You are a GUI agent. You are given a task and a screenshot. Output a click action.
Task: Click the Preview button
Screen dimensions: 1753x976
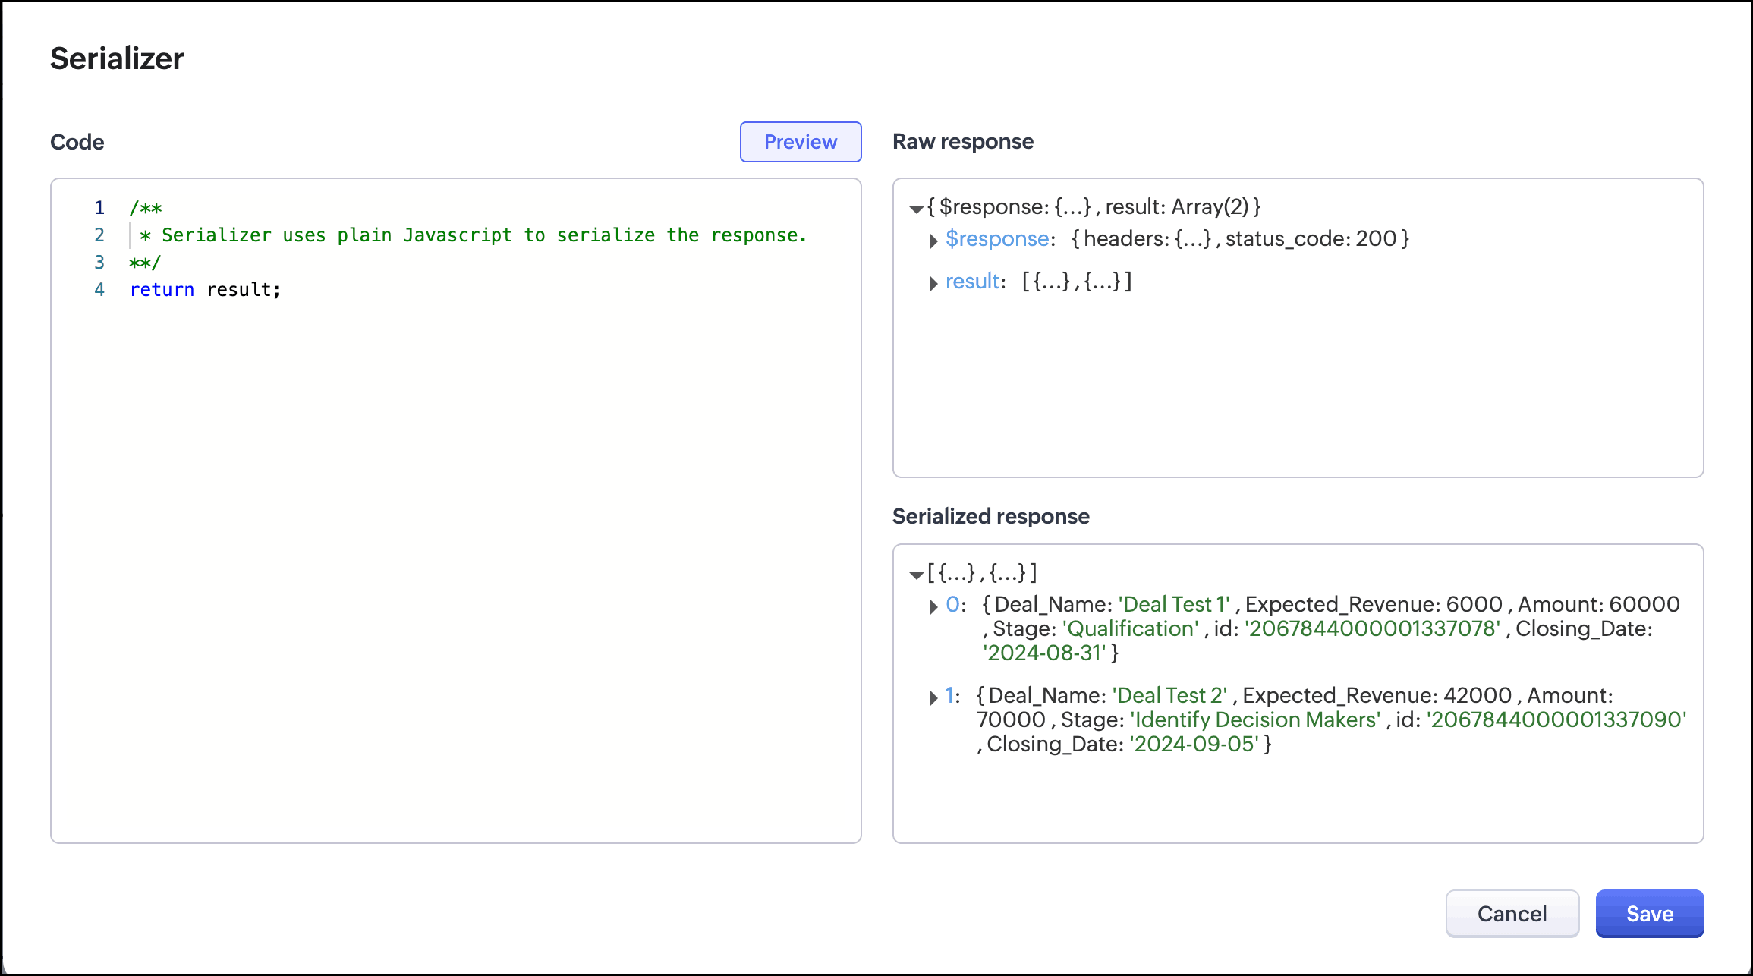(x=800, y=142)
